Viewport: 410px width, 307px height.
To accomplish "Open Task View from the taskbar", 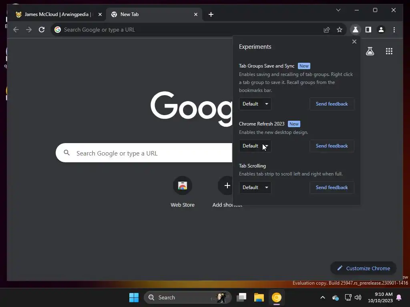I will (241, 297).
